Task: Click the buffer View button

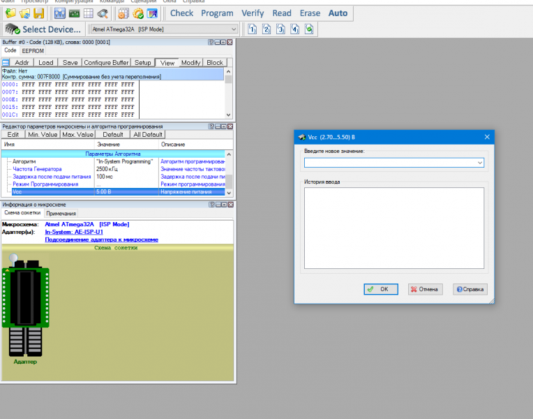Action: 167,63
